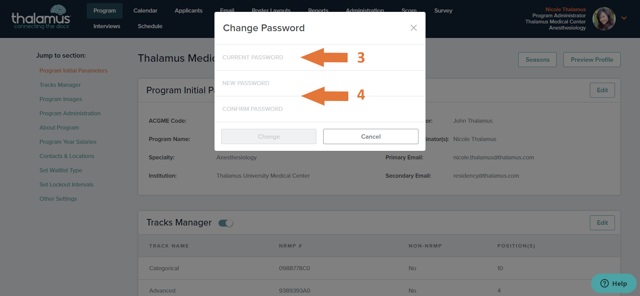Open the Calendar menu

[x=145, y=11]
